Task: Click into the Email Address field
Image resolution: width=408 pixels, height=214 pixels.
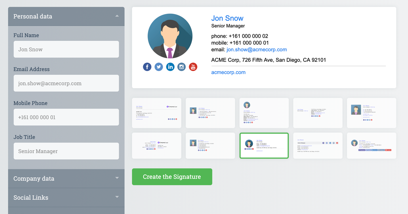Action: point(66,83)
